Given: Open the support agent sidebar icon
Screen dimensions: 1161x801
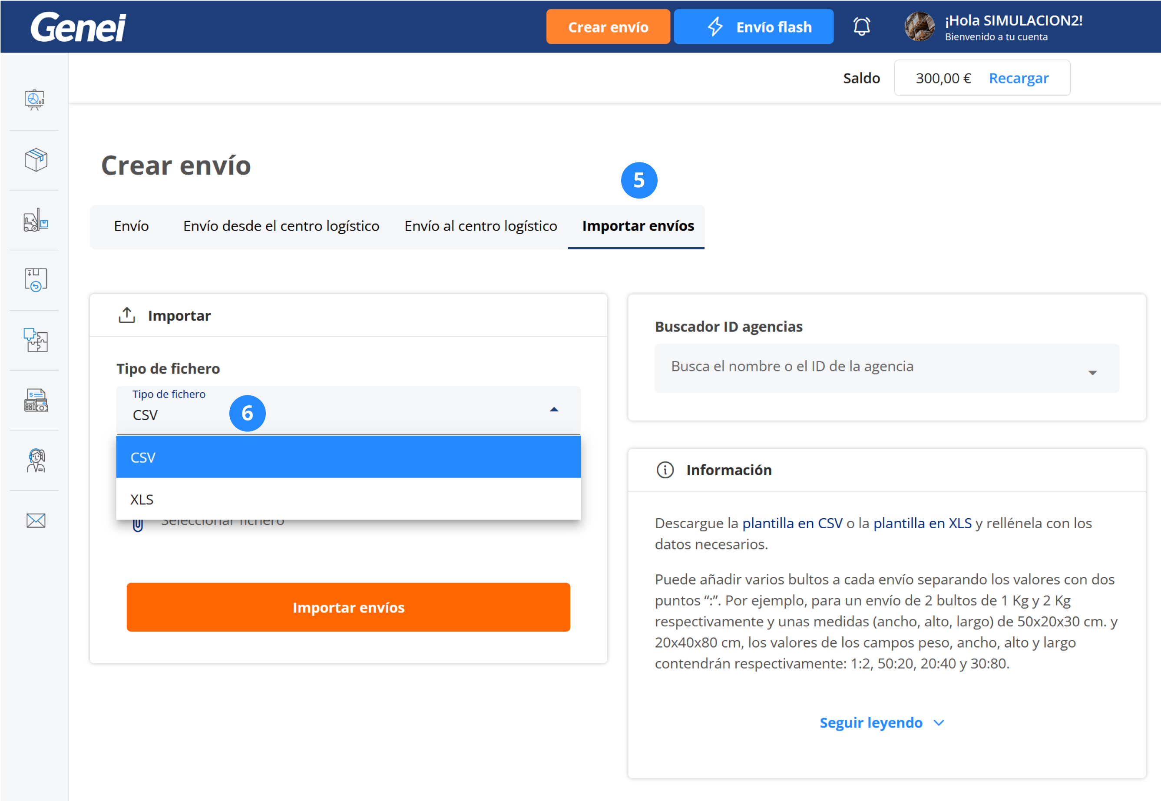Looking at the screenshot, I should [36, 461].
